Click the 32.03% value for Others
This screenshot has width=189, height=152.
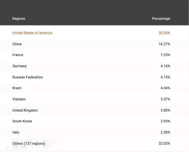point(164,143)
